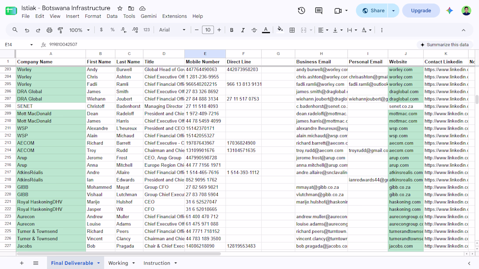Add a new sheet with plus
This screenshot has width=479, height=269.
tap(22, 263)
